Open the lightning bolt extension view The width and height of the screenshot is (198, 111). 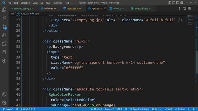point(4,61)
